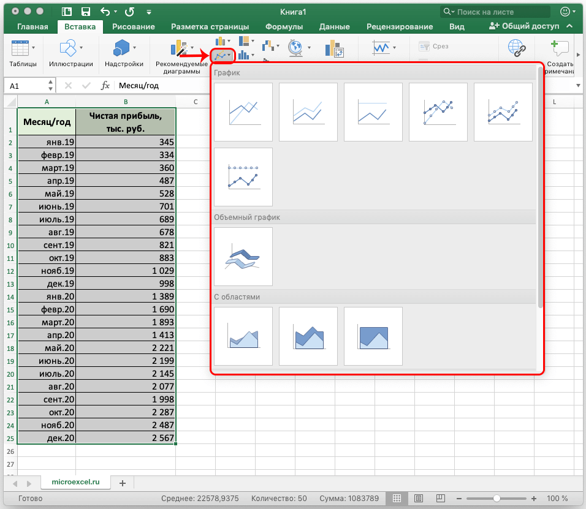Click the 100 % zoom level
Viewport: 586px width, 509px height.
pos(557,499)
